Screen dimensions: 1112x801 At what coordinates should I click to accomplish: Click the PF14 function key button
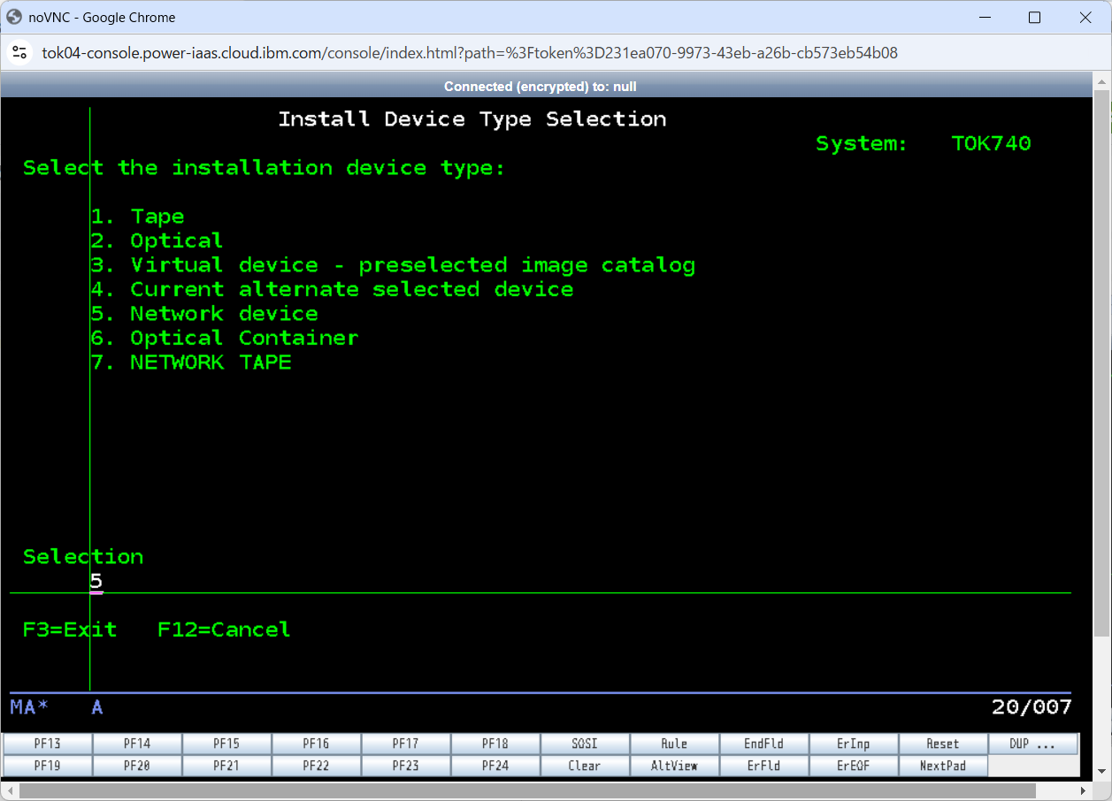(x=137, y=744)
